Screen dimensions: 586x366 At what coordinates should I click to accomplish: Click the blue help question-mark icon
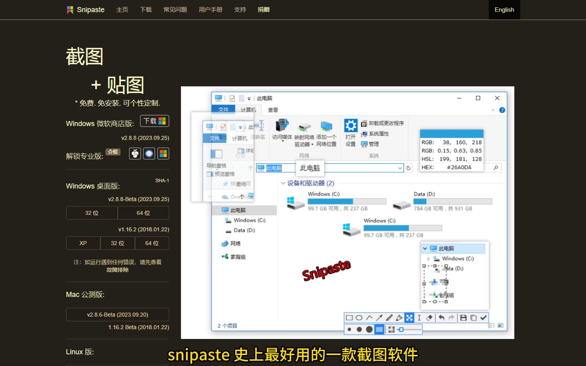[x=502, y=110]
